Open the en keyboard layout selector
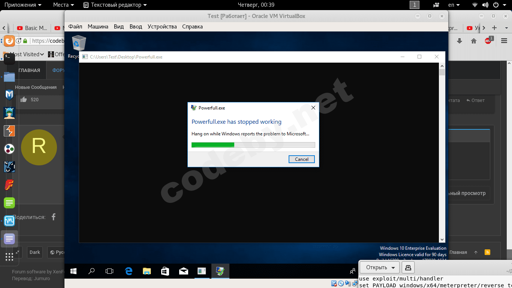The width and height of the screenshot is (512, 288). pos(454,5)
